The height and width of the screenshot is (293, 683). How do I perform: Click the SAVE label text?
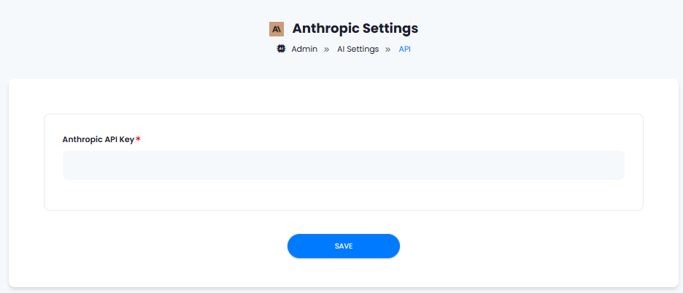[343, 246]
